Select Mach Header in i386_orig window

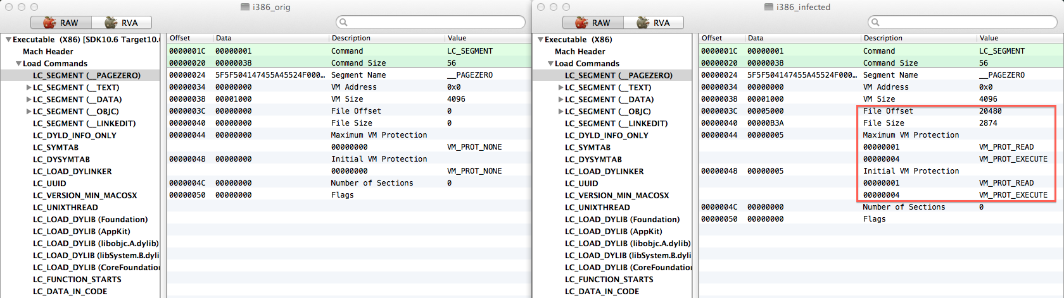[48, 52]
